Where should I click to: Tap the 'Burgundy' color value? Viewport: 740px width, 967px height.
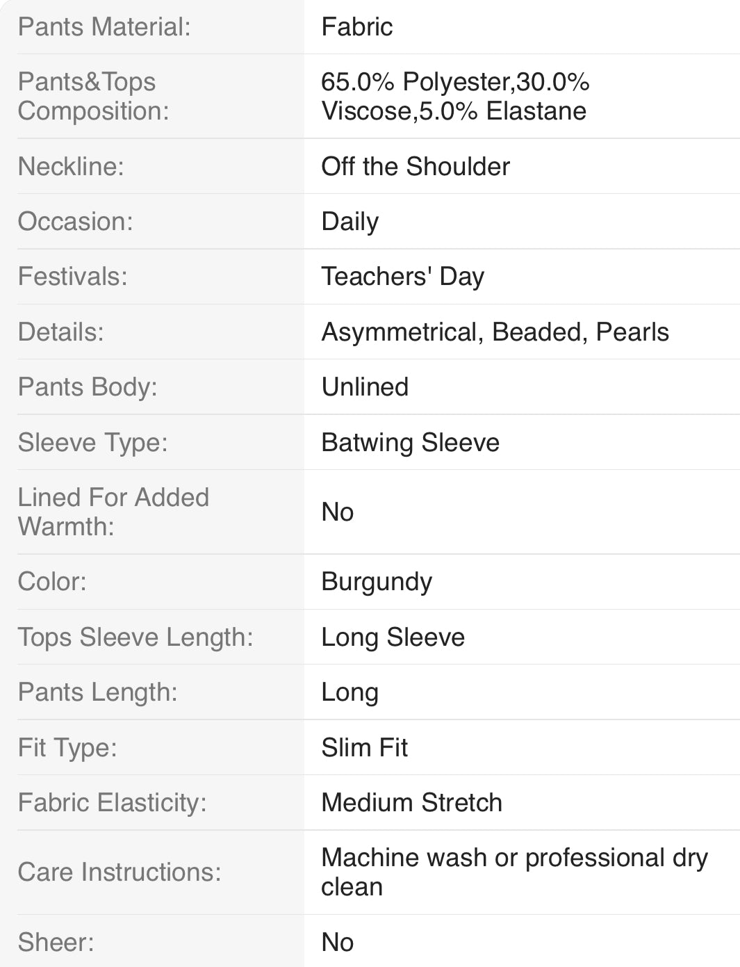[377, 582]
